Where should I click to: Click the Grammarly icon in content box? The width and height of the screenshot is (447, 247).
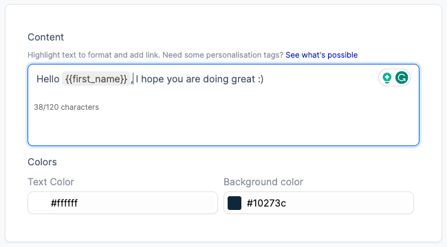pyautogui.click(x=402, y=78)
